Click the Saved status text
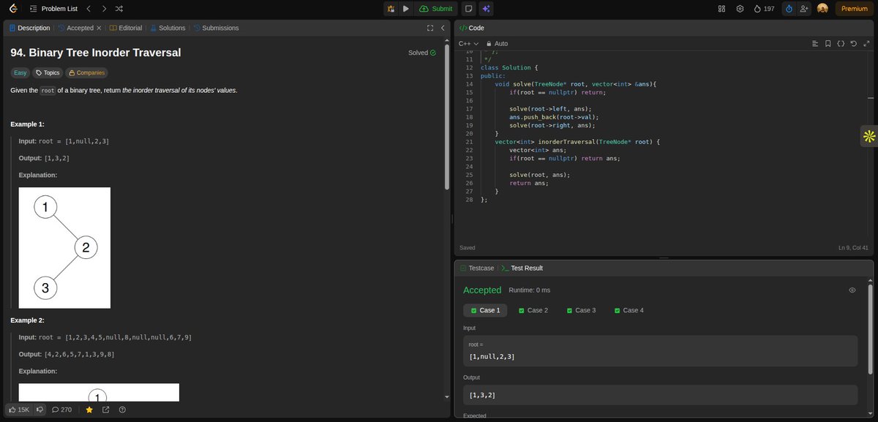The height and width of the screenshot is (422, 878). point(467,248)
